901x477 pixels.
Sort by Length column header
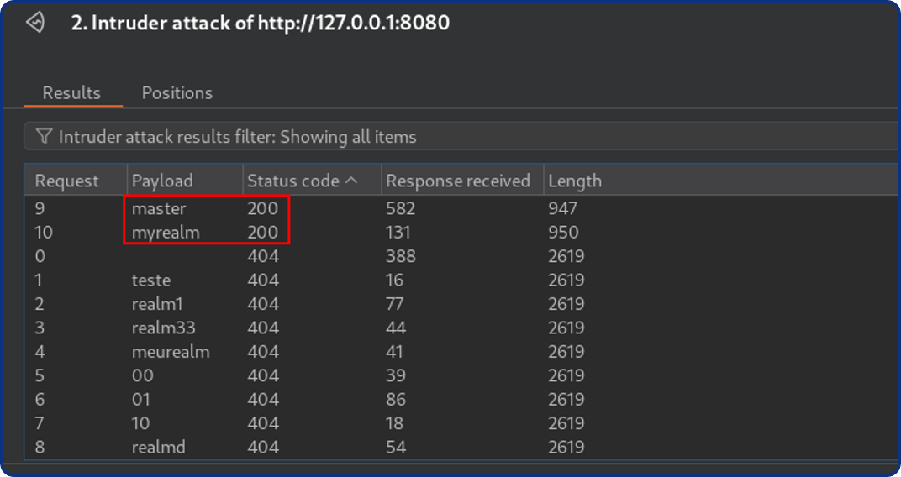pyautogui.click(x=574, y=181)
